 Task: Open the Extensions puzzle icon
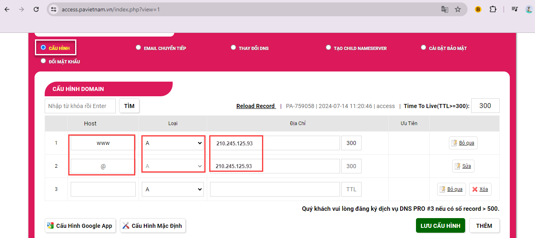(493, 9)
